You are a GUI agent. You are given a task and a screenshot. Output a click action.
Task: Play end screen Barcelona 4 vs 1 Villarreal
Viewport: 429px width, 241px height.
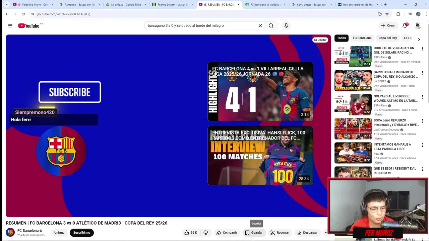(260, 91)
